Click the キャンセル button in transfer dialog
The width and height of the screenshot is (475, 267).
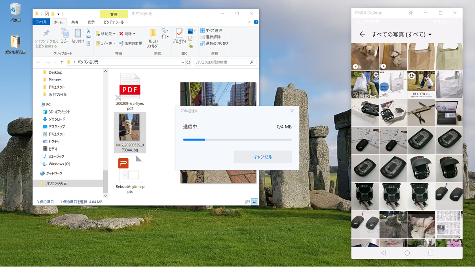tap(262, 157)
